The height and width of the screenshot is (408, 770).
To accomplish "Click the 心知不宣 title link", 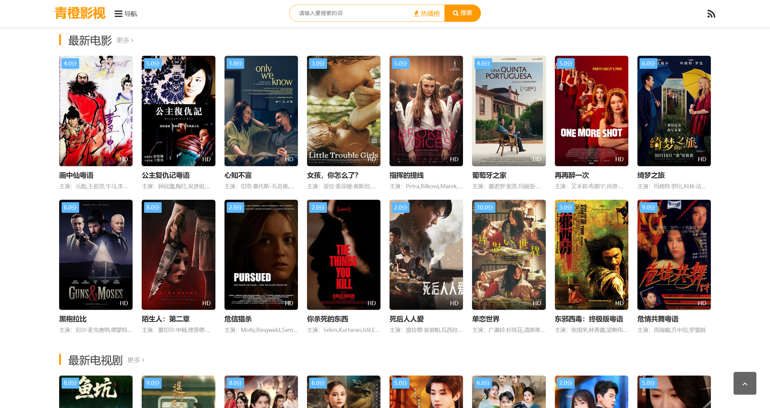I will [238, 175].
